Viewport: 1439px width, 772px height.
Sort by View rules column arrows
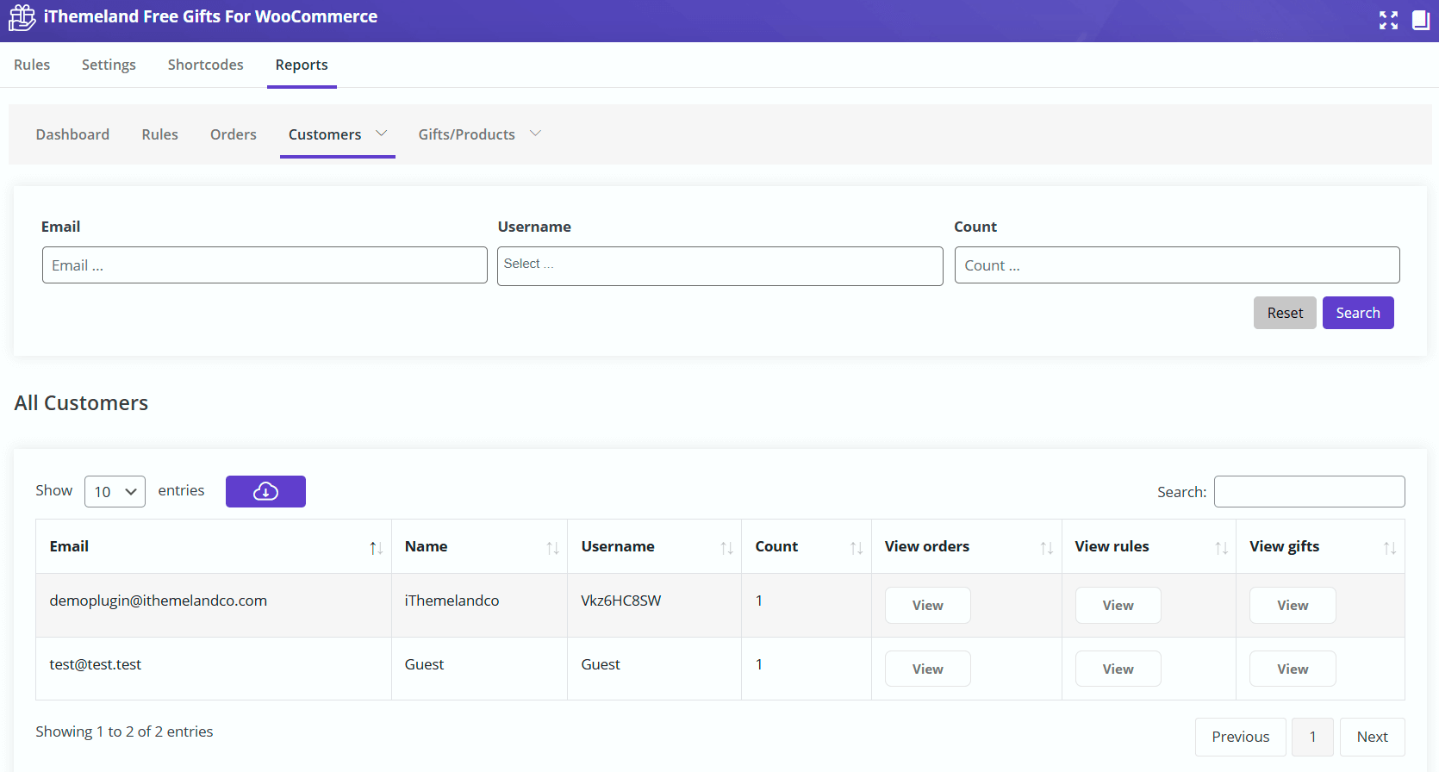[x=1221, y=548]
